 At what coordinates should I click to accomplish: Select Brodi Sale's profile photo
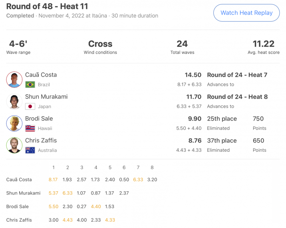pos(14,123)
